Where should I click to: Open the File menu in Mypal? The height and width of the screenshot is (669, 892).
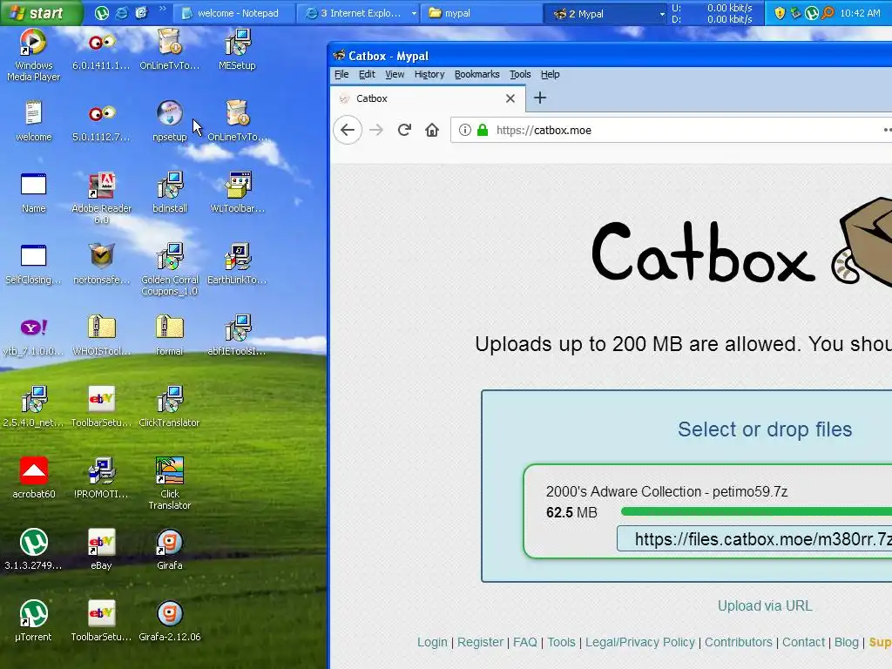pos(341,74)
